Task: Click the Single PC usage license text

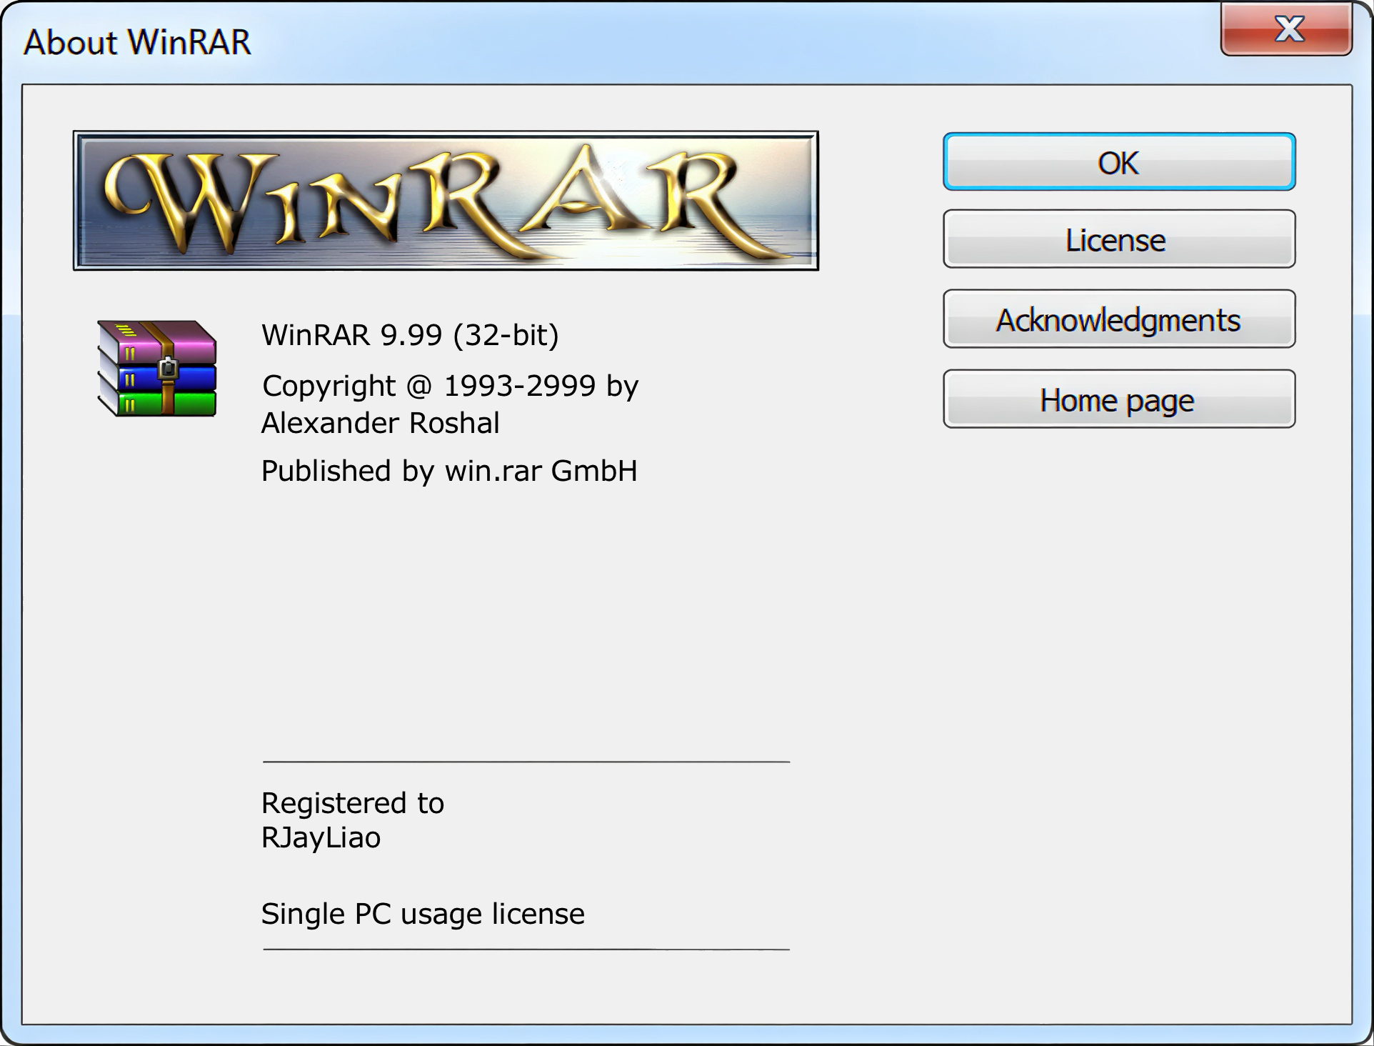Action: [423, 914]
